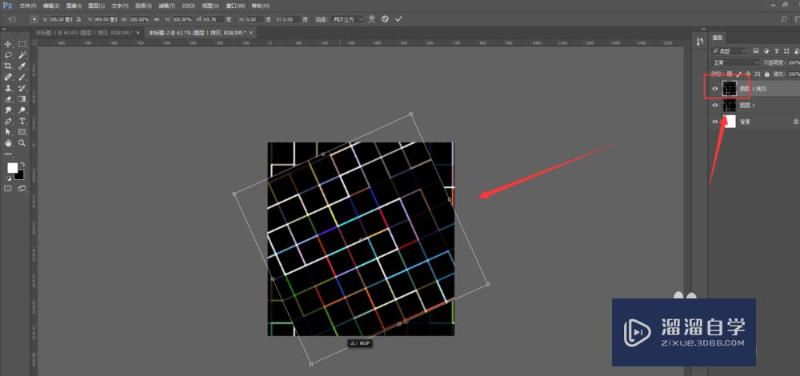Select the Move tool

(8, 44)
